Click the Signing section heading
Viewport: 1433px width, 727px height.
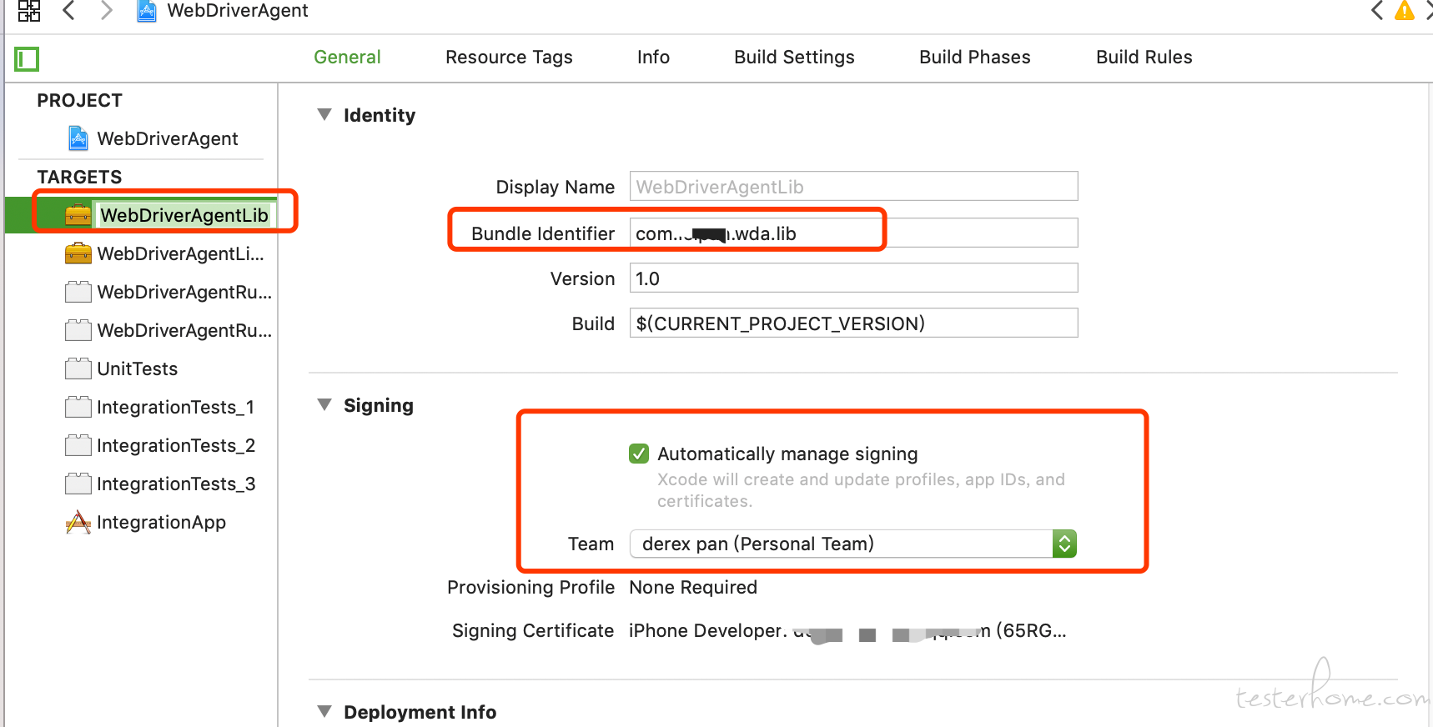coord(379,405)
